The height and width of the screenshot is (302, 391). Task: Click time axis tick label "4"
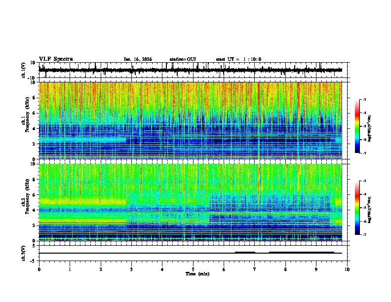tap(162, 269)
